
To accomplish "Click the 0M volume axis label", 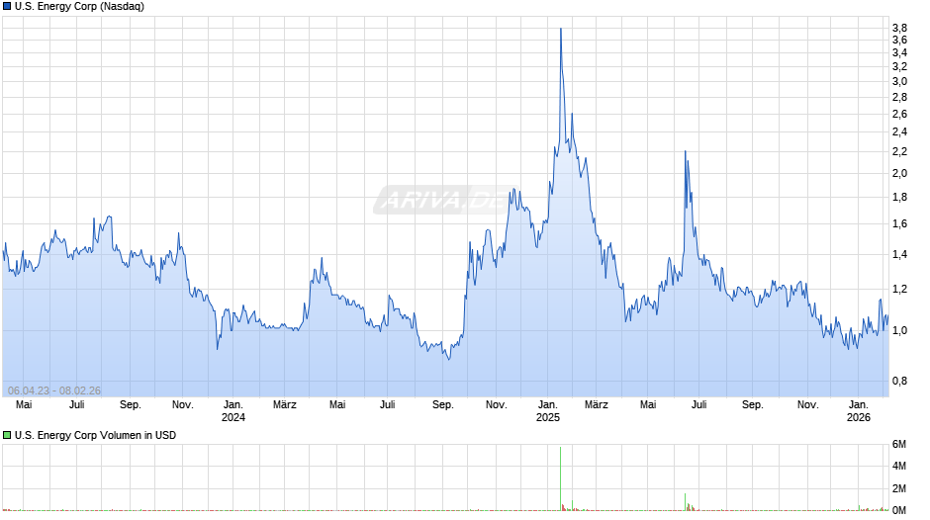I will 899,510.
